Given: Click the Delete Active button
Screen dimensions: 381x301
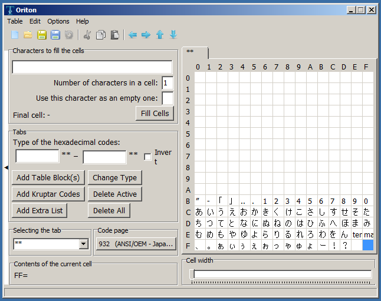Looking at the screenshot, I should click(x=114, y=194).
